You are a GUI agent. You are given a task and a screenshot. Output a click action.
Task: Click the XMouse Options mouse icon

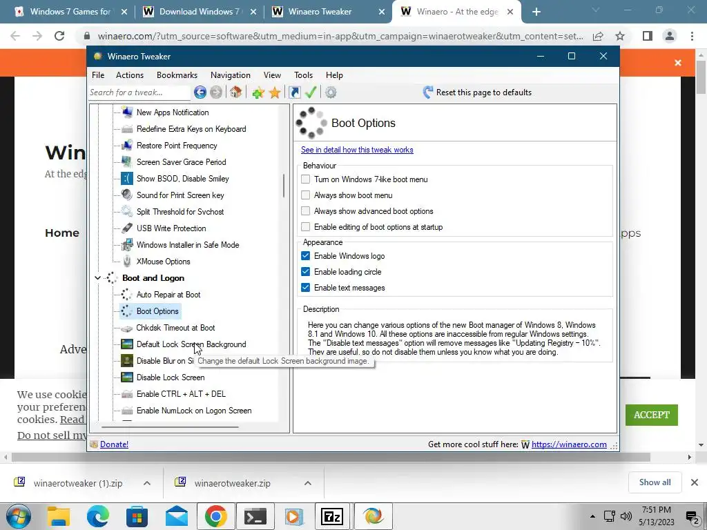pos(127,262)
